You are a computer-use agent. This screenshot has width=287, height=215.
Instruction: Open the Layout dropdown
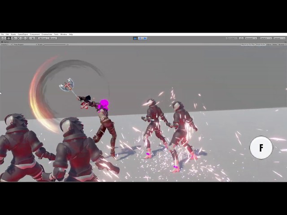(x=279, y=38)
